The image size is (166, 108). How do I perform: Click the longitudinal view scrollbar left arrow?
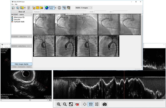(54, 100)
